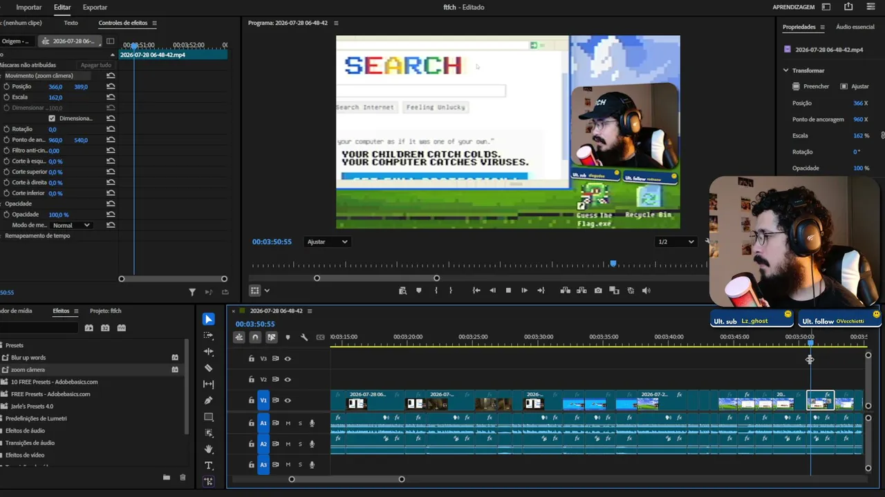Toggle the Dimensiona... uniform scale checkbox
The image size is (885, 497).
click(52, 118)
